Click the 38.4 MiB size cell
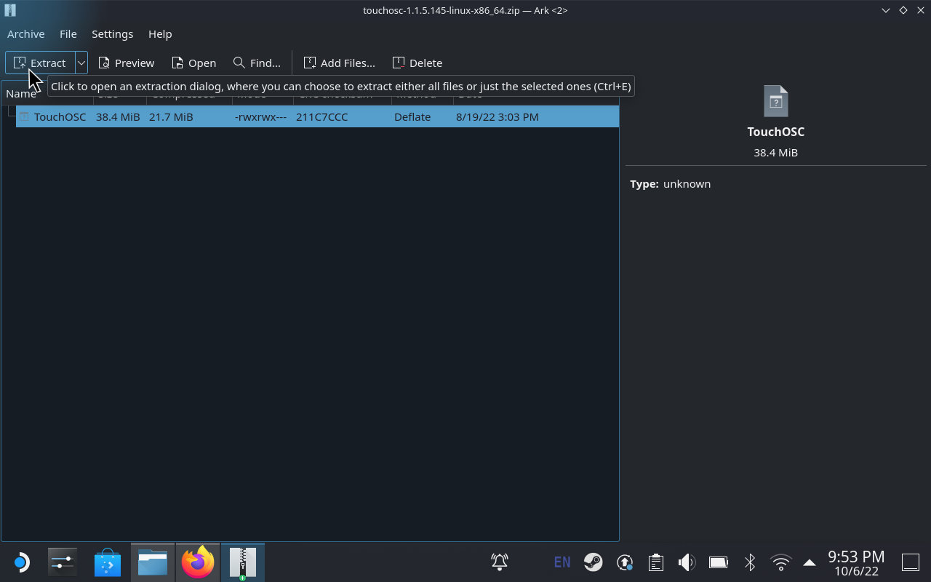This screenshot has width=931, height=582. coord(118,116)
